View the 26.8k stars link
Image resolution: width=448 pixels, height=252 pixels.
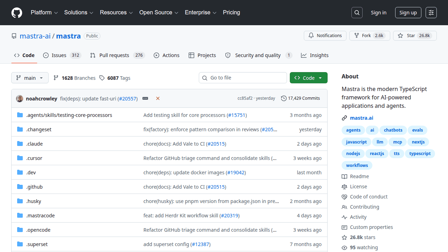(x=358, y=237)
